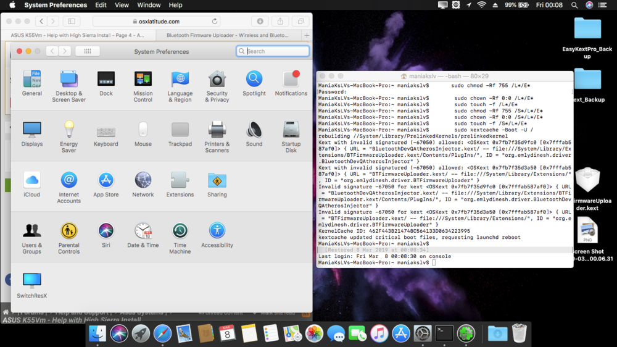Open Mission Control preferences

(143, 86)
